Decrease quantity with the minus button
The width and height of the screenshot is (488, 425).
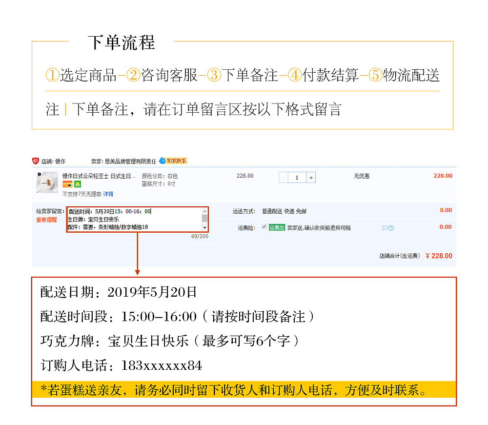[284, 178]
